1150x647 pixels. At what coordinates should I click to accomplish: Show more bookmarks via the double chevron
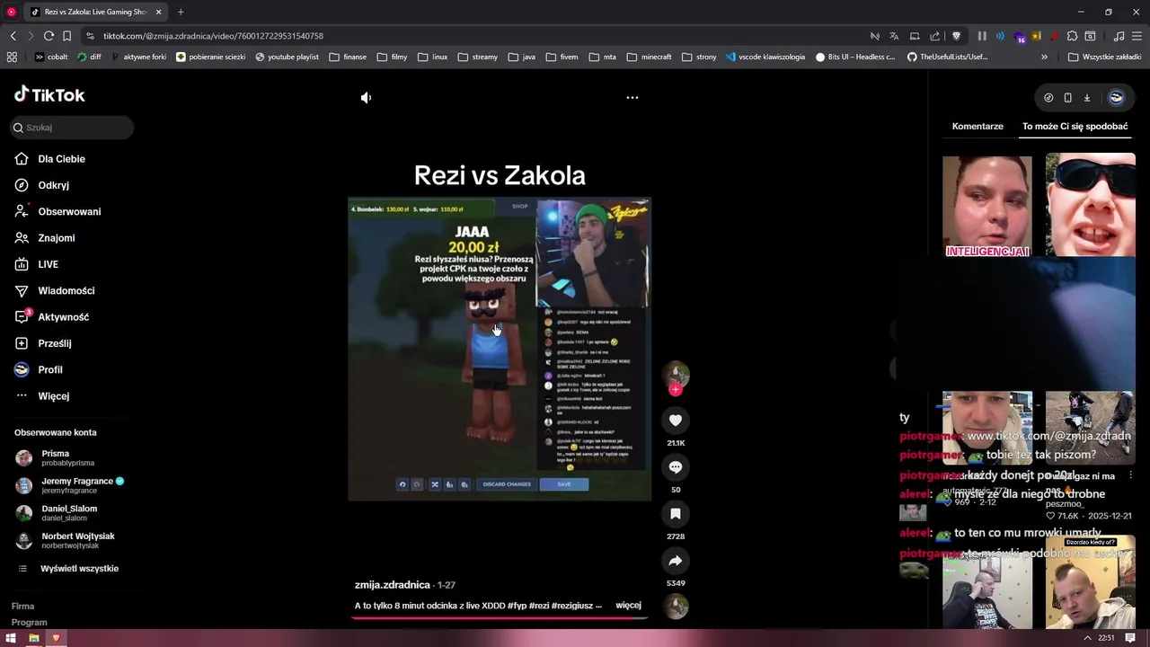click(x=1044, y=57)
